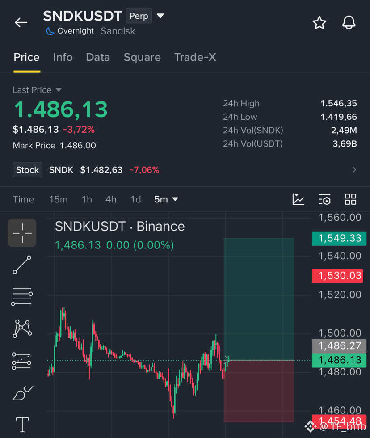
Task: Switch to the Square tab
Action: 142,57
